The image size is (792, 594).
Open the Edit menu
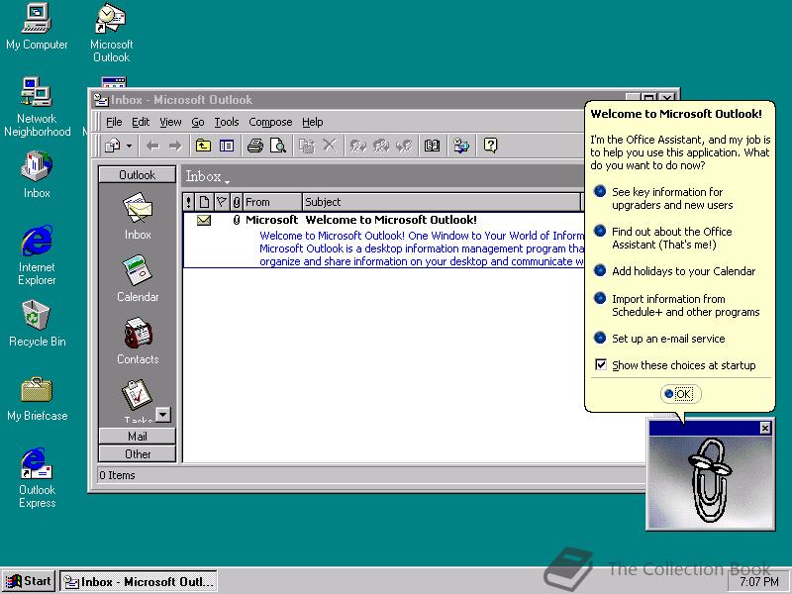tap(141, 122)
